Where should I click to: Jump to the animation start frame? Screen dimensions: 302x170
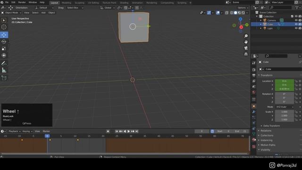[x=117, y=131]
